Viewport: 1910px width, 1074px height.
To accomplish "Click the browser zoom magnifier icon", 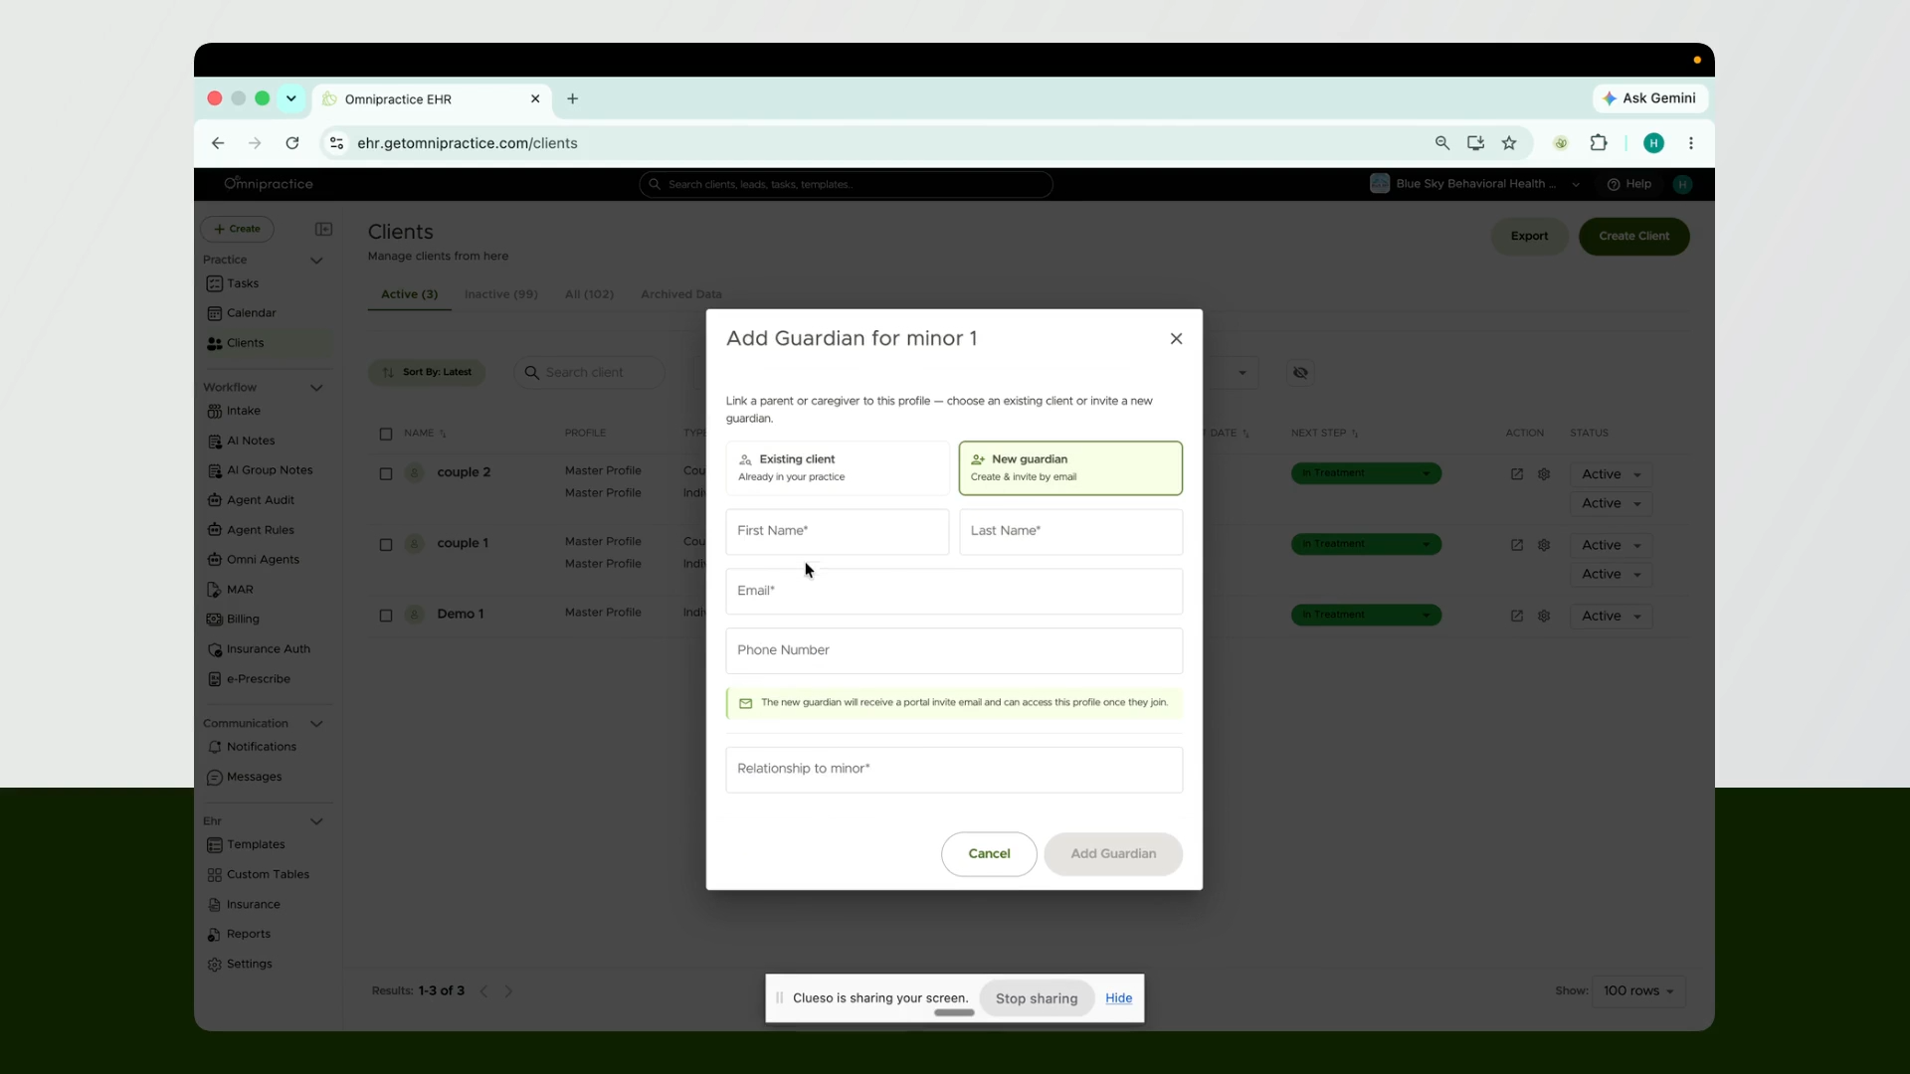I will (1442, 143).
